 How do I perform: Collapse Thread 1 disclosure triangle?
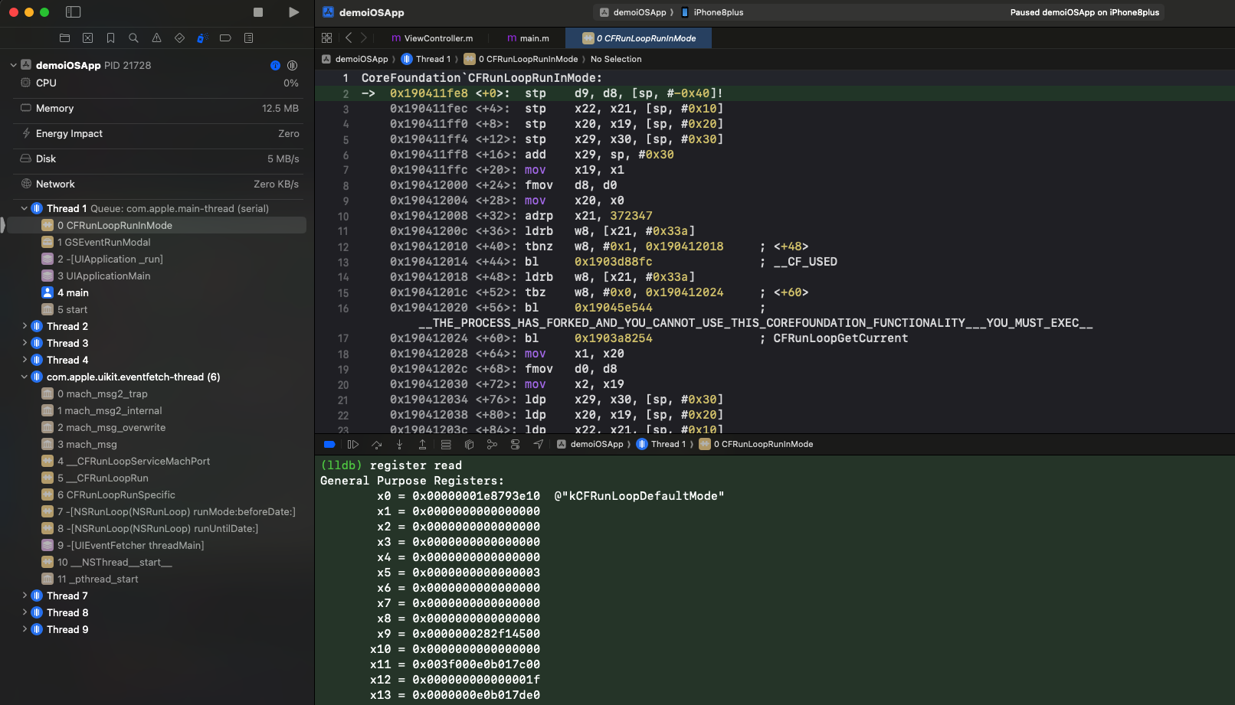pyautogui.click(x=24, y=208)
